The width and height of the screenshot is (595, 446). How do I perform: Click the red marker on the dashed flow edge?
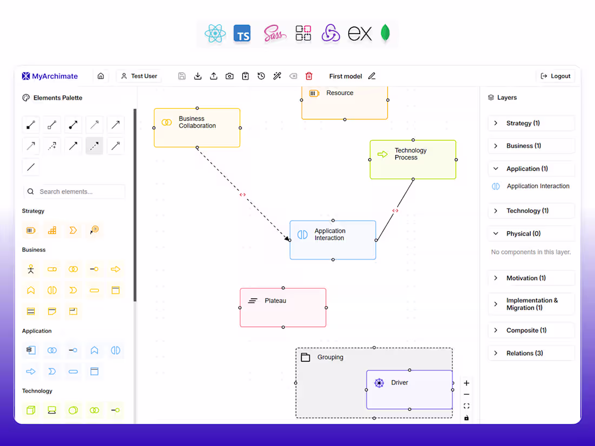(x=242, y=195)
